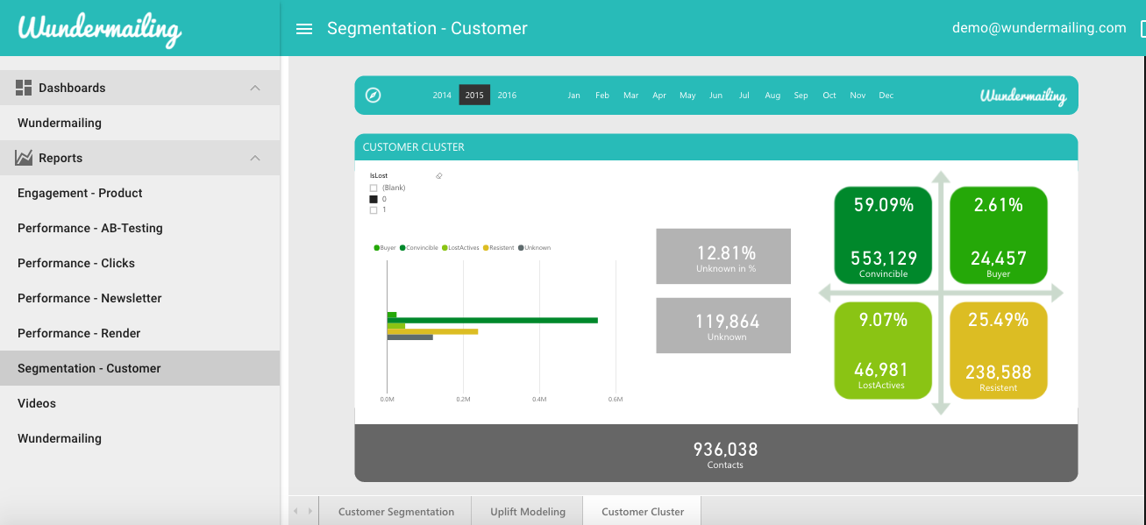
Task: Collapse the Reports section chevron
Action: (x=255, y=158)
